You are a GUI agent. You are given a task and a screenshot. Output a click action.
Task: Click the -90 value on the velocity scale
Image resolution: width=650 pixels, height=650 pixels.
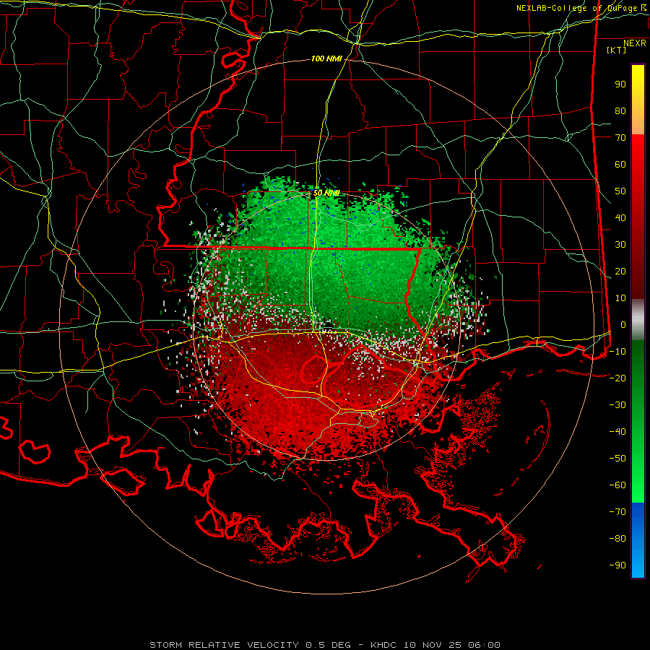click(617, 565)
